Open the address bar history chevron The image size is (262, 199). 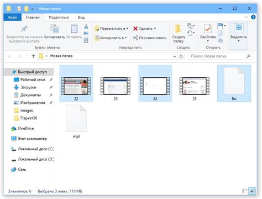[x=174, y=56]
